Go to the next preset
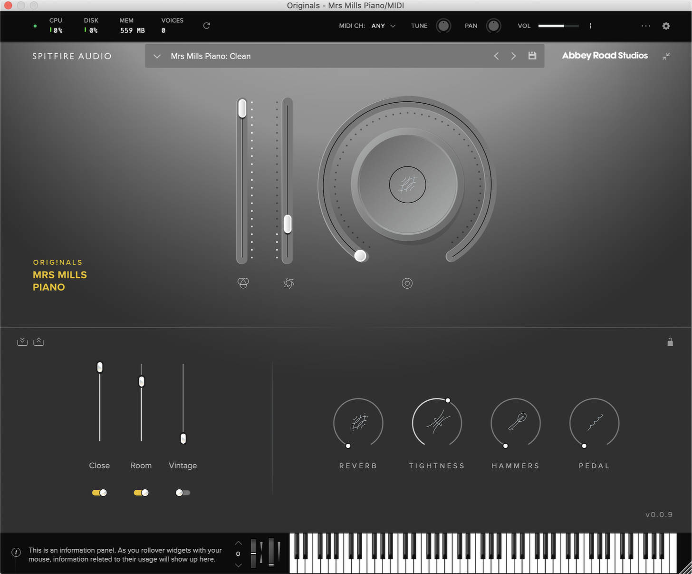The height and width of the screenshot is (574, 692). [513, 56]
